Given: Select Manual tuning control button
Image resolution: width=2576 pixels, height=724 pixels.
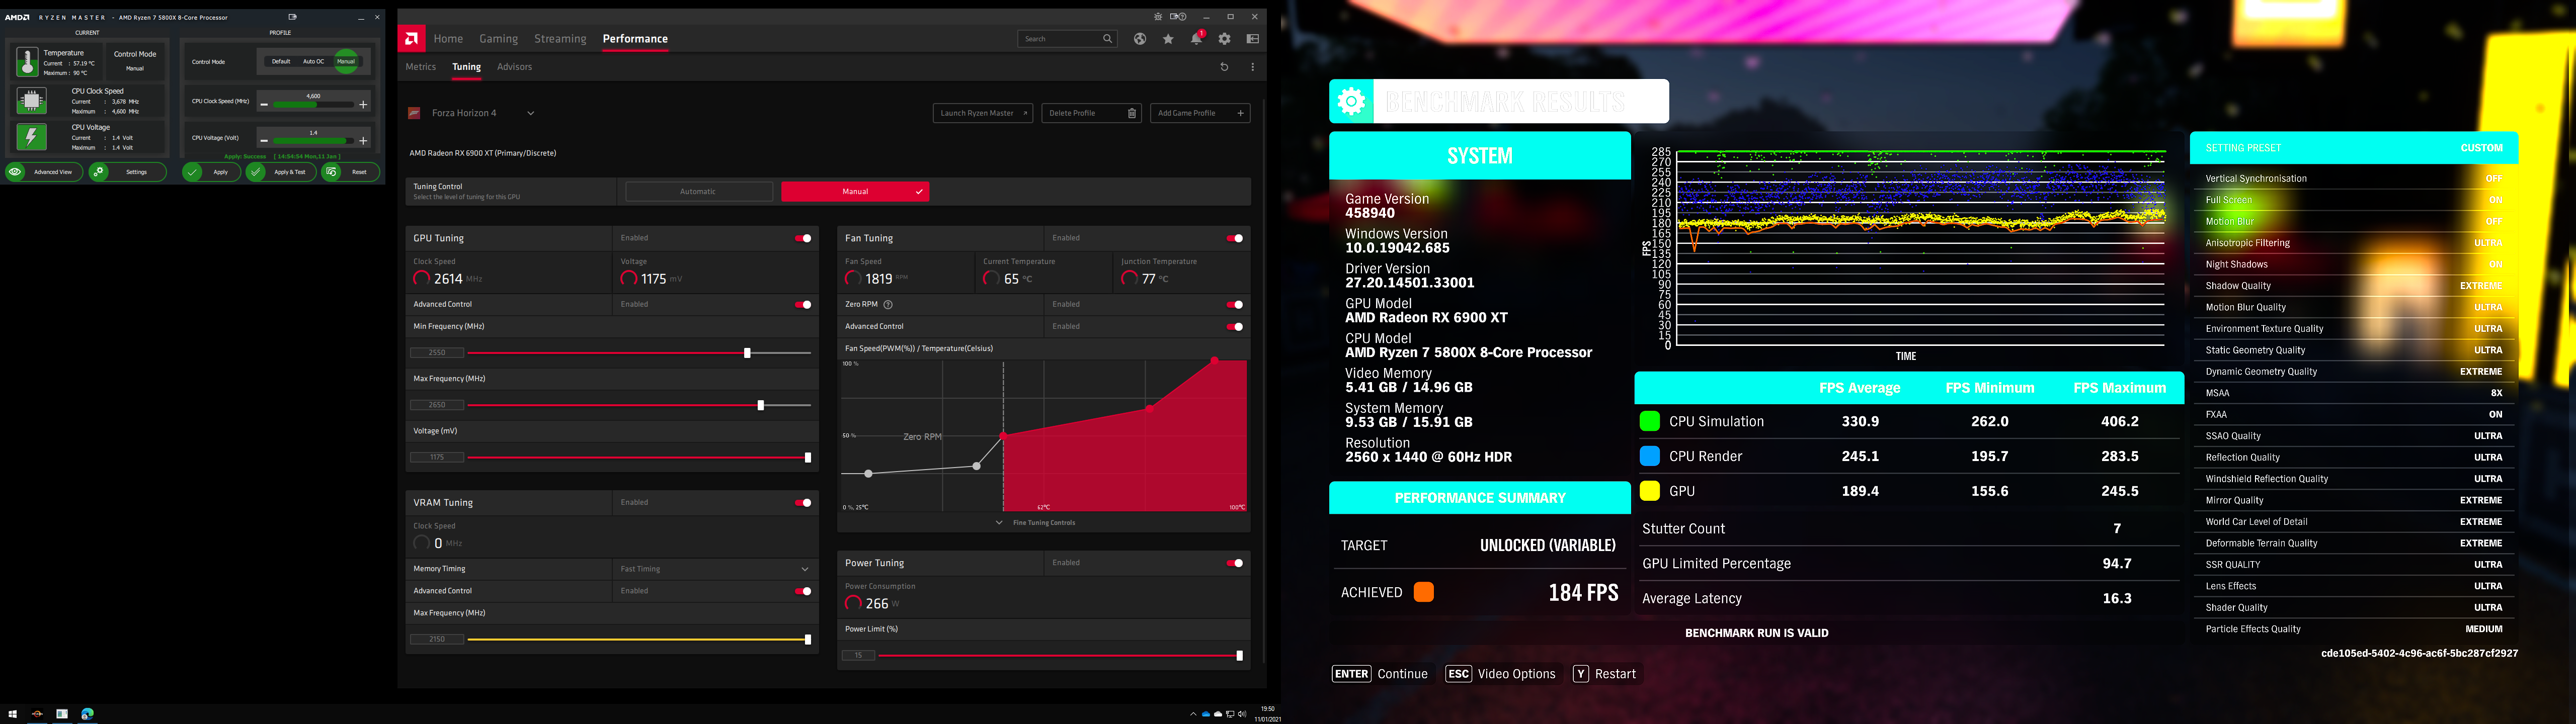Looking at the screenshot, I should click(855, 191).
